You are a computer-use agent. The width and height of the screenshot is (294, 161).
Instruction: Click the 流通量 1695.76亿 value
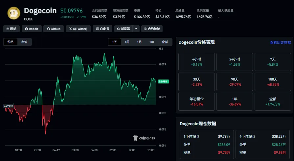pyautogui.click(x=183, y=17)
